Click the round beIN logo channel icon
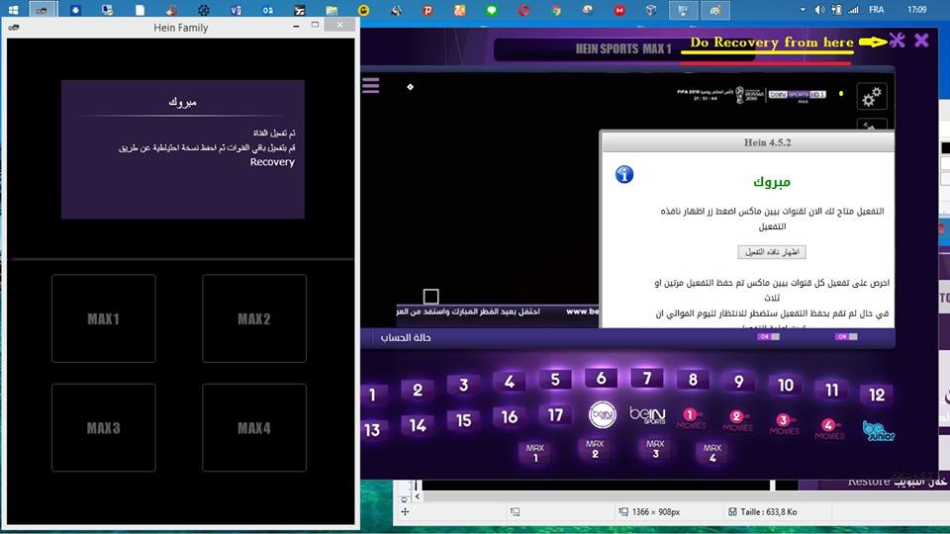The width and height of the screenshot is (950, 534). 603,414
